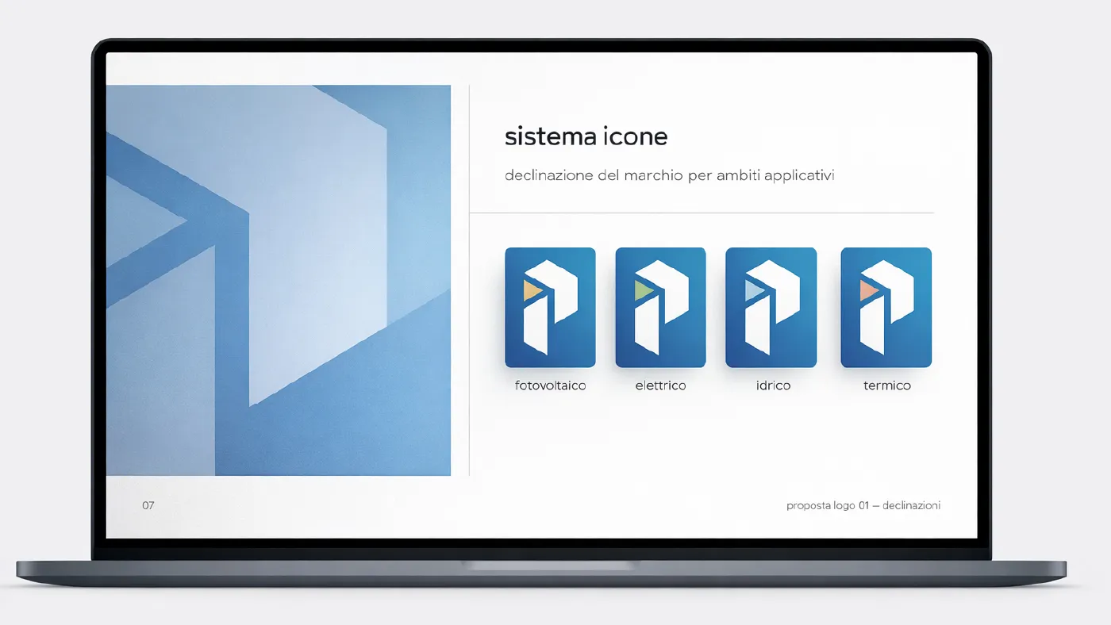The height and width of the screenshot is (625, 1111).
Task: Click vertical divider beside the artwork
Action: (x=470, y=280)
